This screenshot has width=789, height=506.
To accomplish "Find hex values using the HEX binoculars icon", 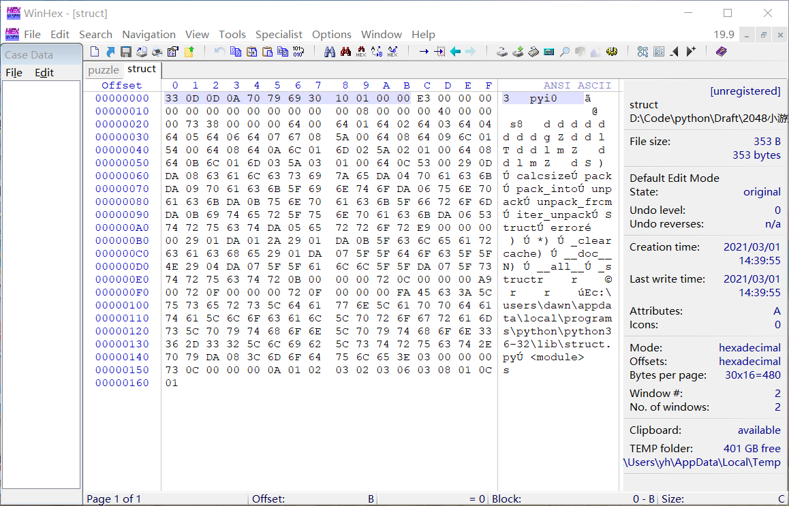I will coord(360,51).
